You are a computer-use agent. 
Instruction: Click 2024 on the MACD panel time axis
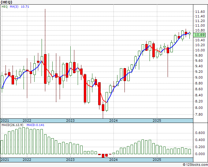tap(113, 160)
